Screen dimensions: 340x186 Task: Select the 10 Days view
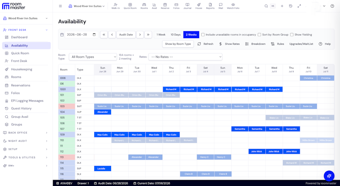175,35
